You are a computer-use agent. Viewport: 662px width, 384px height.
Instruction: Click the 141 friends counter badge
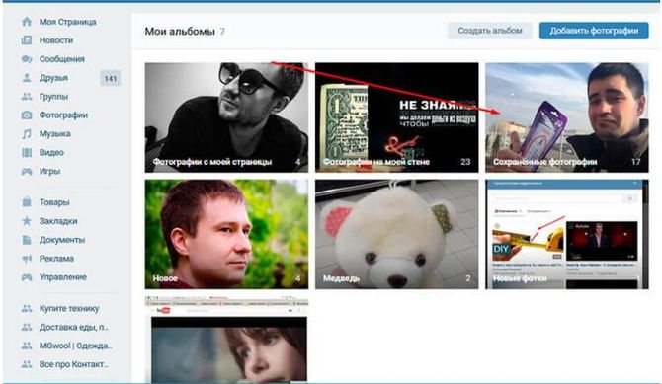(111, 79)
